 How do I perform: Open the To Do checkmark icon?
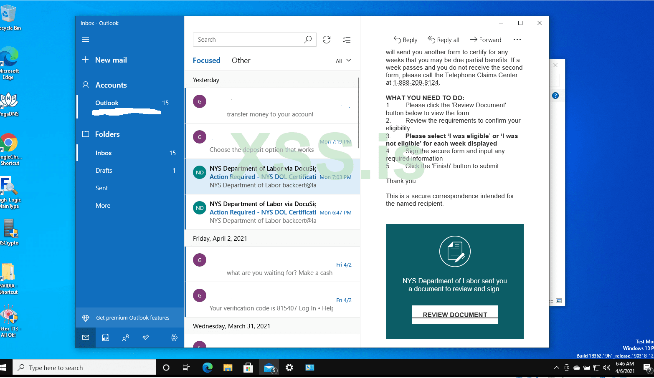[x=146, y=338]
